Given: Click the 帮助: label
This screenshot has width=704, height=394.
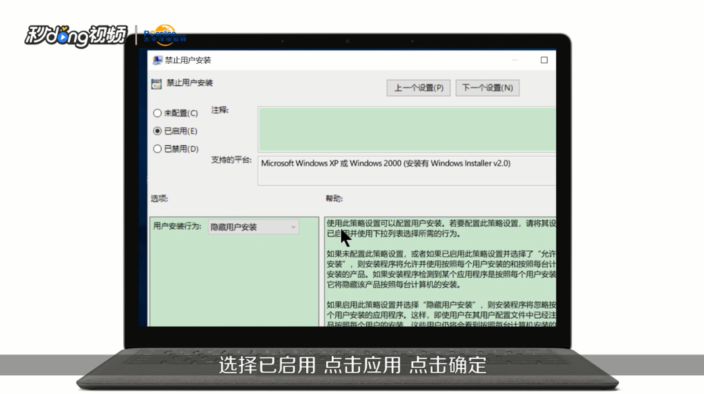Looking at the screenshot, I should pyautogui.click(x=334, y=198).
